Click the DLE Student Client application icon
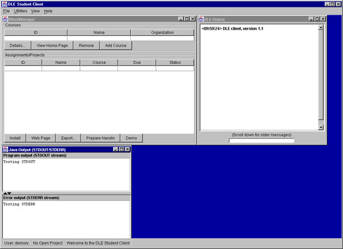 (x=5, y=4)
